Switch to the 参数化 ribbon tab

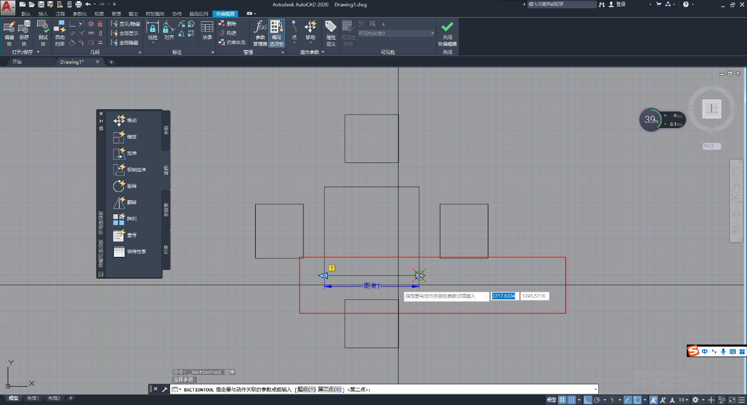point(79,13)
